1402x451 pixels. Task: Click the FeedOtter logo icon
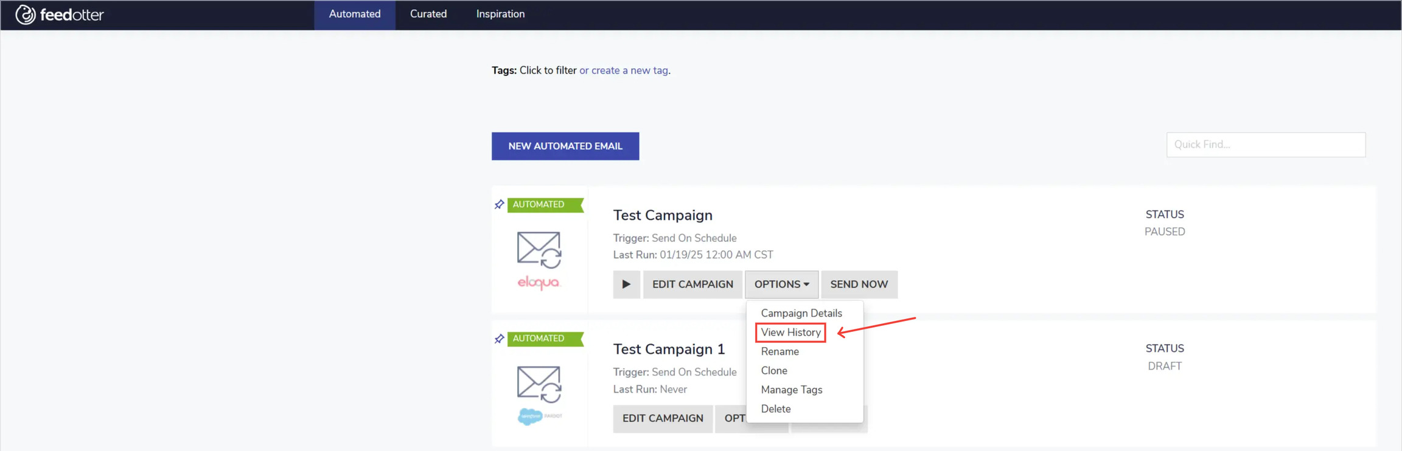pyautogui.click(x=25, y=15)
